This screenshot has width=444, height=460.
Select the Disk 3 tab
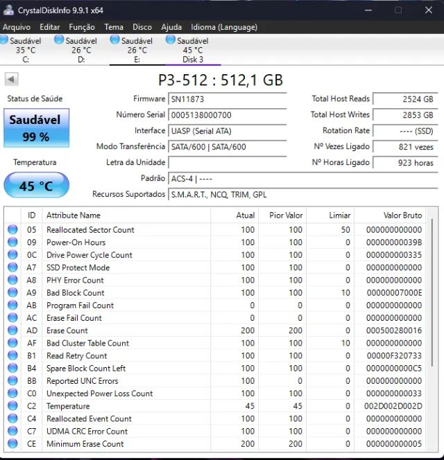192,50
